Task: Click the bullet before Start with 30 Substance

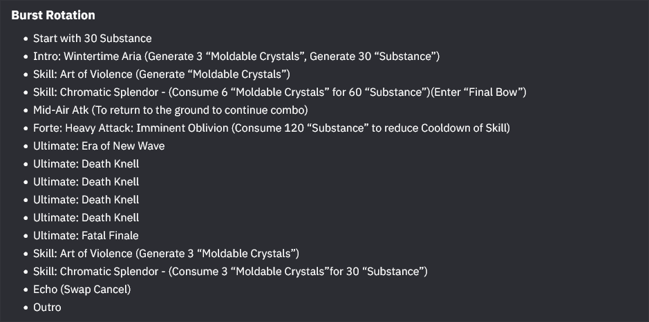Action: point(26,39)
